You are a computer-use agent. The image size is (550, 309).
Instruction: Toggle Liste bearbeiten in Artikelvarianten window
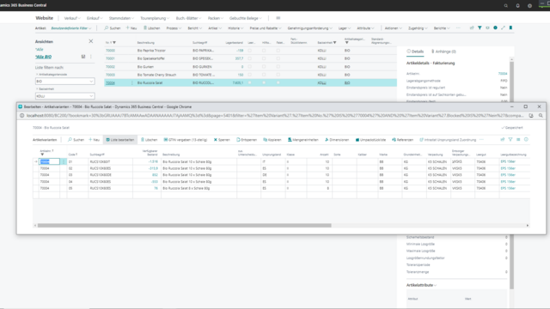click(x=120, y=140)
